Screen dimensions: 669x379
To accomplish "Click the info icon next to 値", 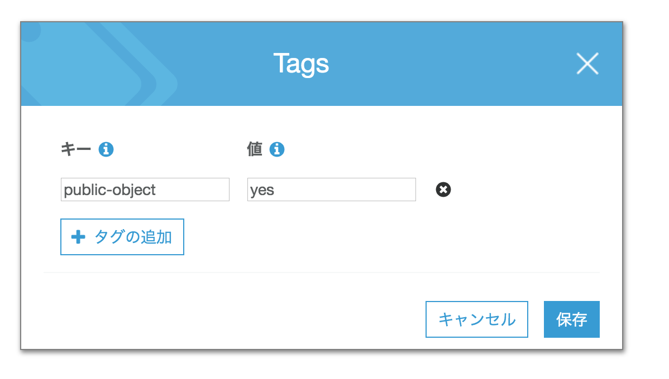I will point(278,149).
